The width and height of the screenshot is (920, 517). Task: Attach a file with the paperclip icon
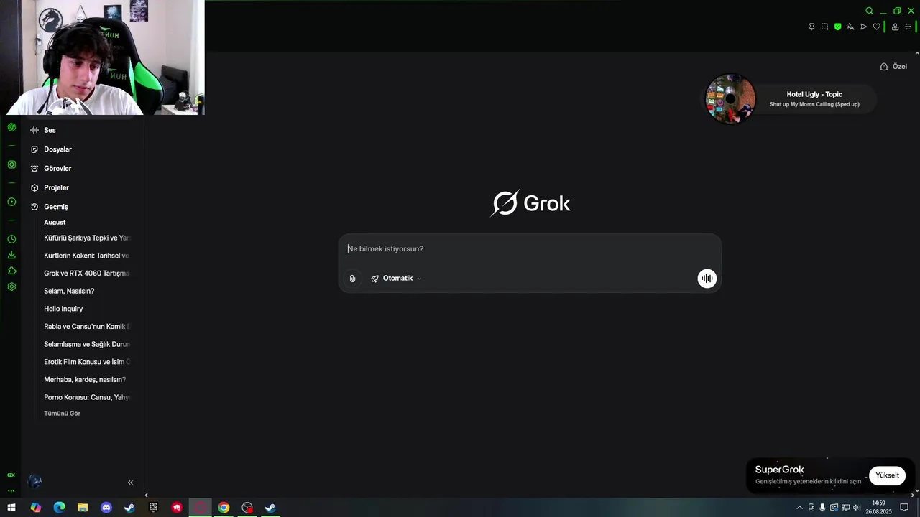(352, 279)
